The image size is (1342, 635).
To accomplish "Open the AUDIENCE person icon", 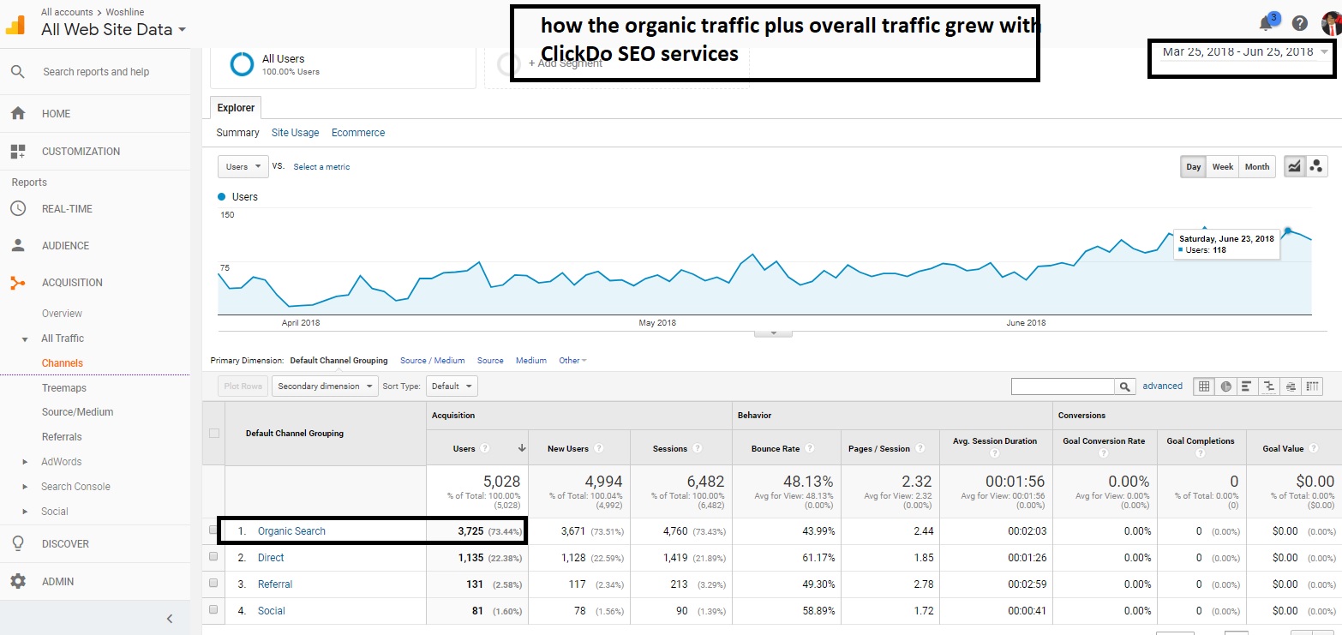I will (18, 245).
